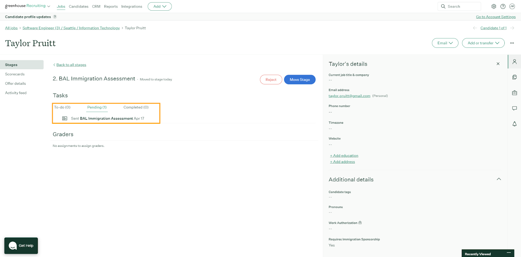
Task: Open the Add or transfer dropdown
Action: point(483,43)
